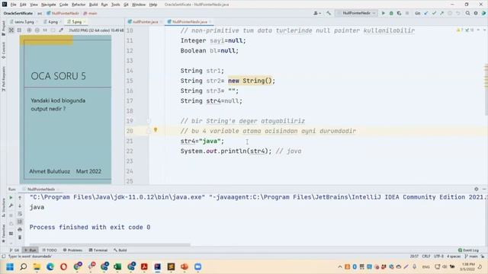Open the NullPointerNedir run configuration dropdown

click(356, 13)
